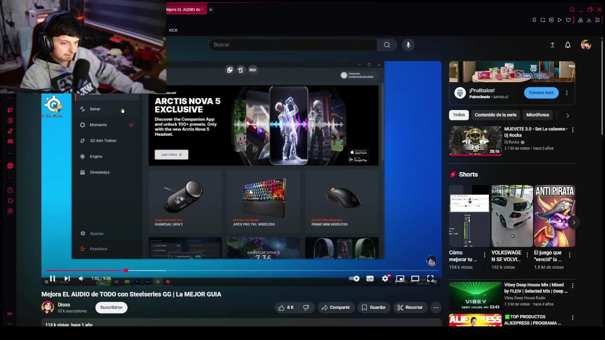This screenshot has height=340, width=605.
Task: Open History clock in browser sidebar
Action: pos(10,190)
